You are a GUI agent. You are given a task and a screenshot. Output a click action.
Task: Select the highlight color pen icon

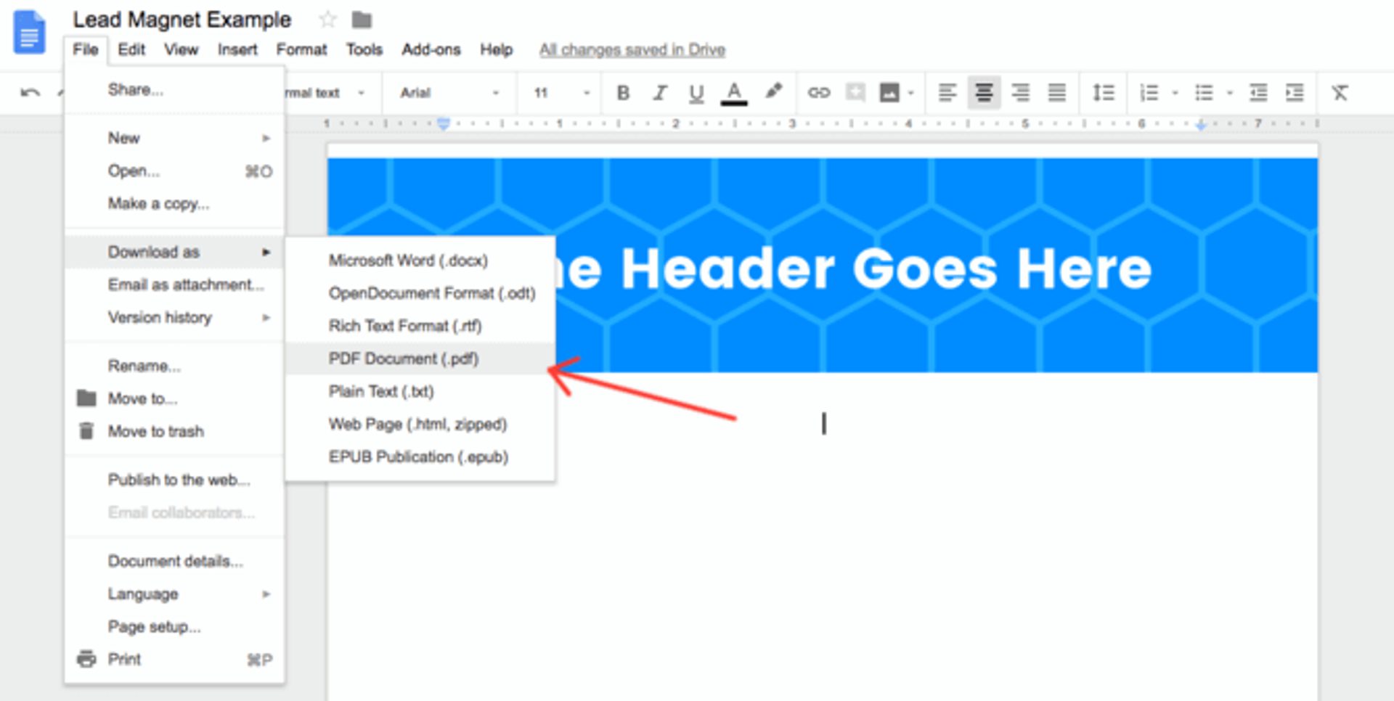pyautogui.click(x=773, y=91)
